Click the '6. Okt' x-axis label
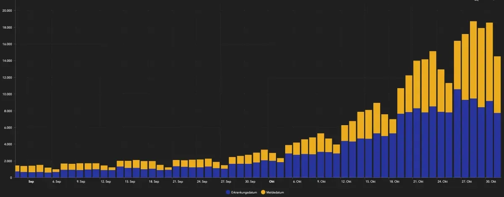This screenshot has height=197, width=504. [x=298, y=182]
